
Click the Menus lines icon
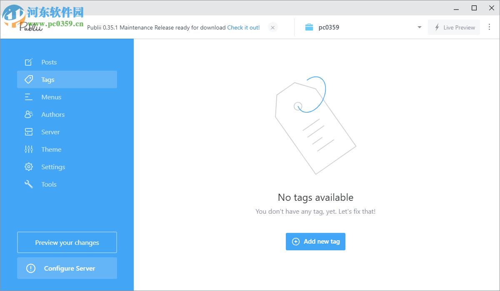click(x=28, y=97)
